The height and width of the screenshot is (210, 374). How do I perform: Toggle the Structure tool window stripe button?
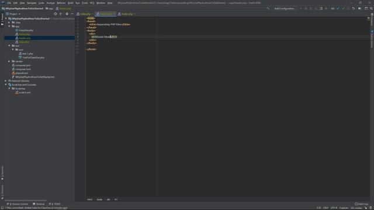(2, 192)
